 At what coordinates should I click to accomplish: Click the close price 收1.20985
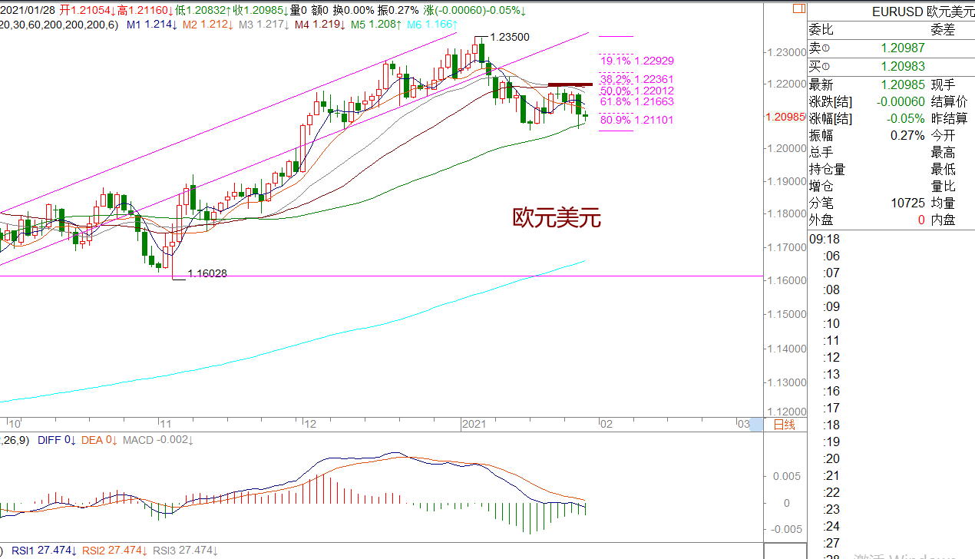coord(261,11)
